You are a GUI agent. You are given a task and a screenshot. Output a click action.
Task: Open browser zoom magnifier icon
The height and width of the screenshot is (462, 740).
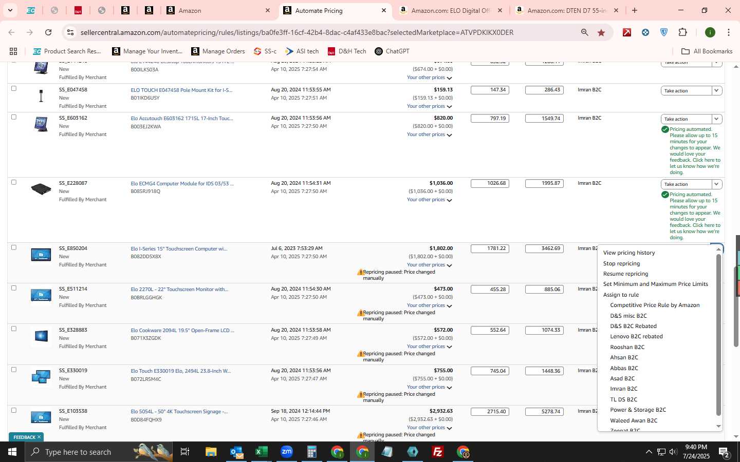[x=584, y=32]
